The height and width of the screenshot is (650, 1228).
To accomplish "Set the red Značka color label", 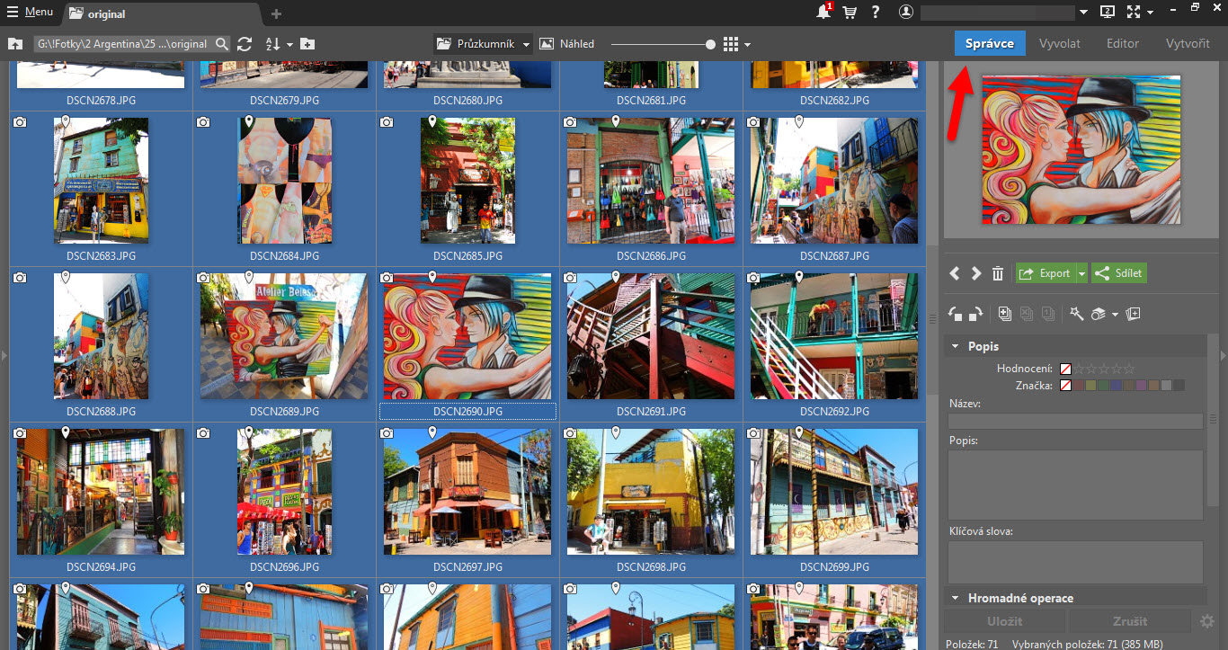I will (x=1079, y=385).
